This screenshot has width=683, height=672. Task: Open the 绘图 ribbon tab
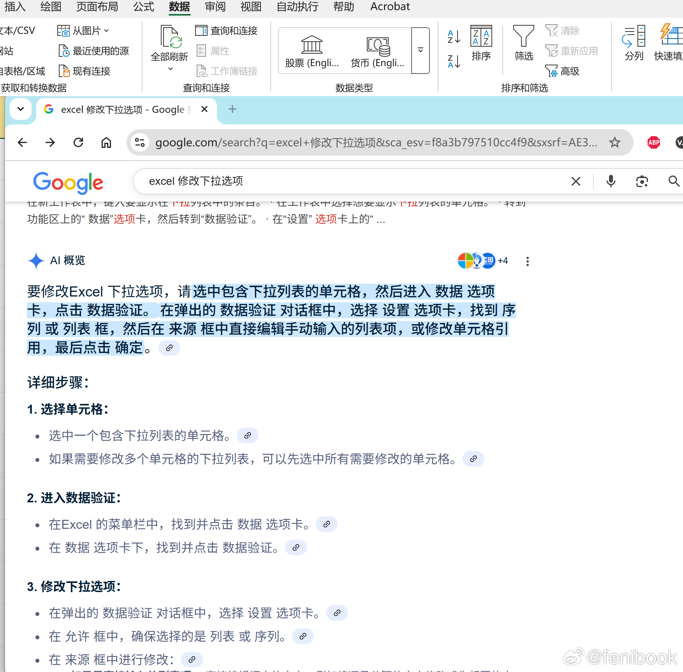(x=51, y=7)
